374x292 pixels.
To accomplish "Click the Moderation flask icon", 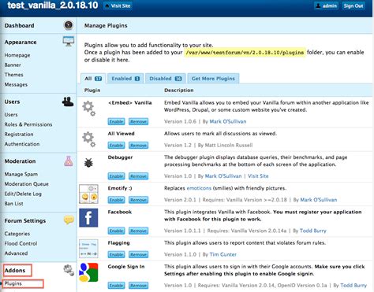I will 69,161.
